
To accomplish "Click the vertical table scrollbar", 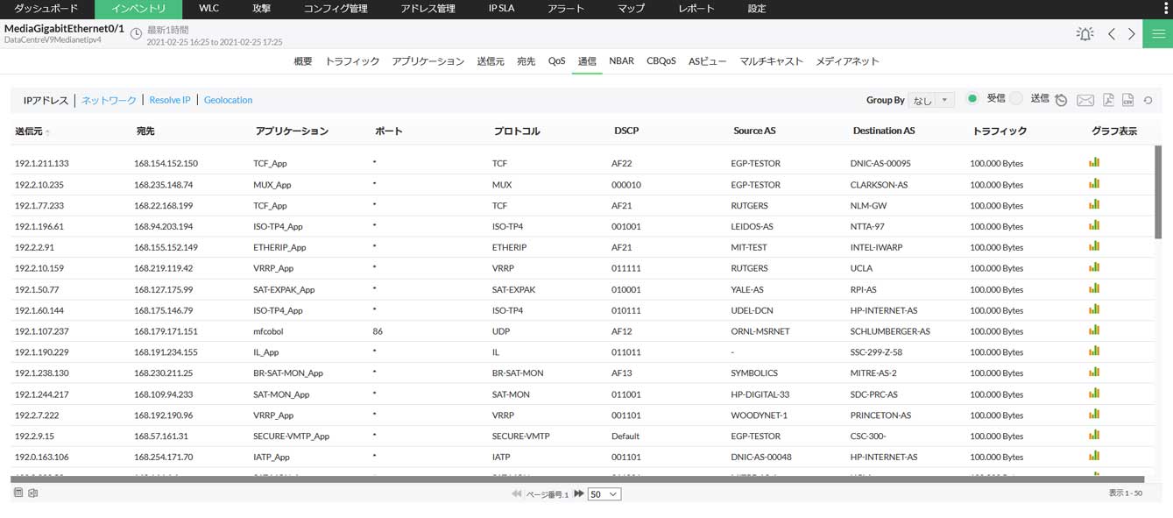I will pos(1158,192).
